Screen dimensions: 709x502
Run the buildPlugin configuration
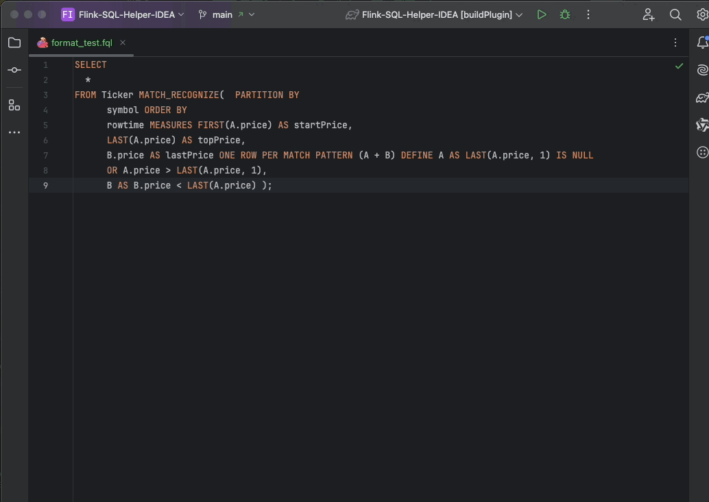(x=542, y=14)
